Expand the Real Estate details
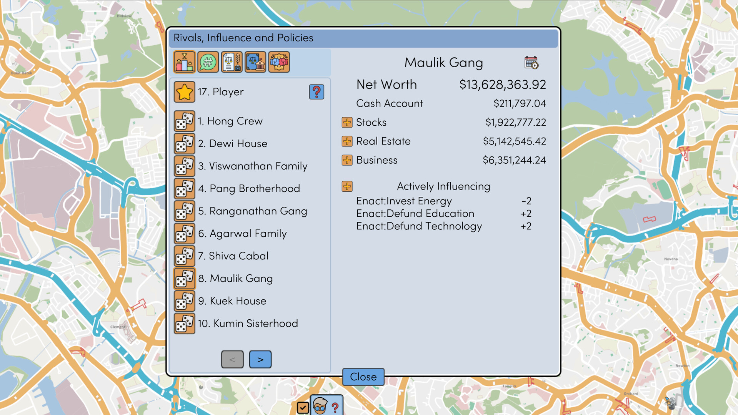Screen dimensions: 738x415 (x=346, y=141)
